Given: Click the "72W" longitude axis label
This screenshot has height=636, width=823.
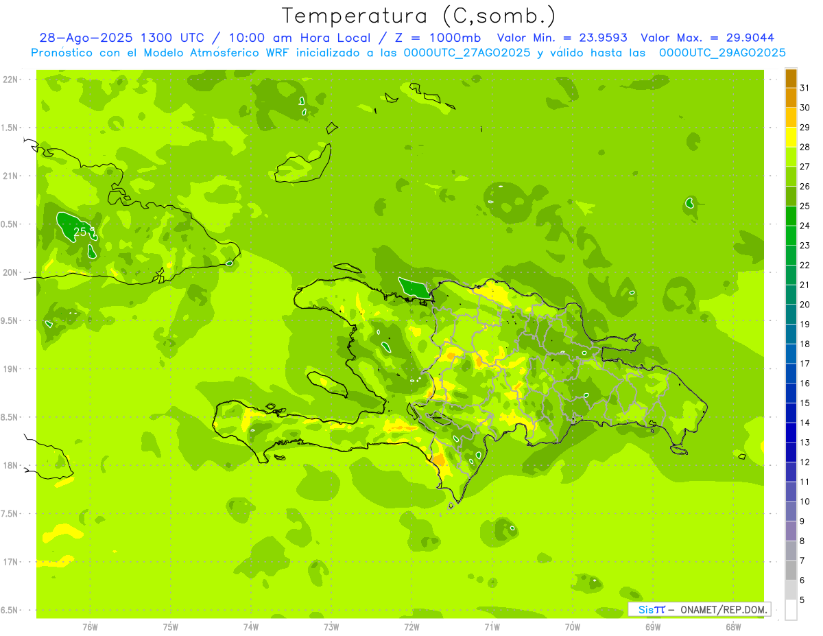Looking at the screenshot, I should tap(411, 627).
